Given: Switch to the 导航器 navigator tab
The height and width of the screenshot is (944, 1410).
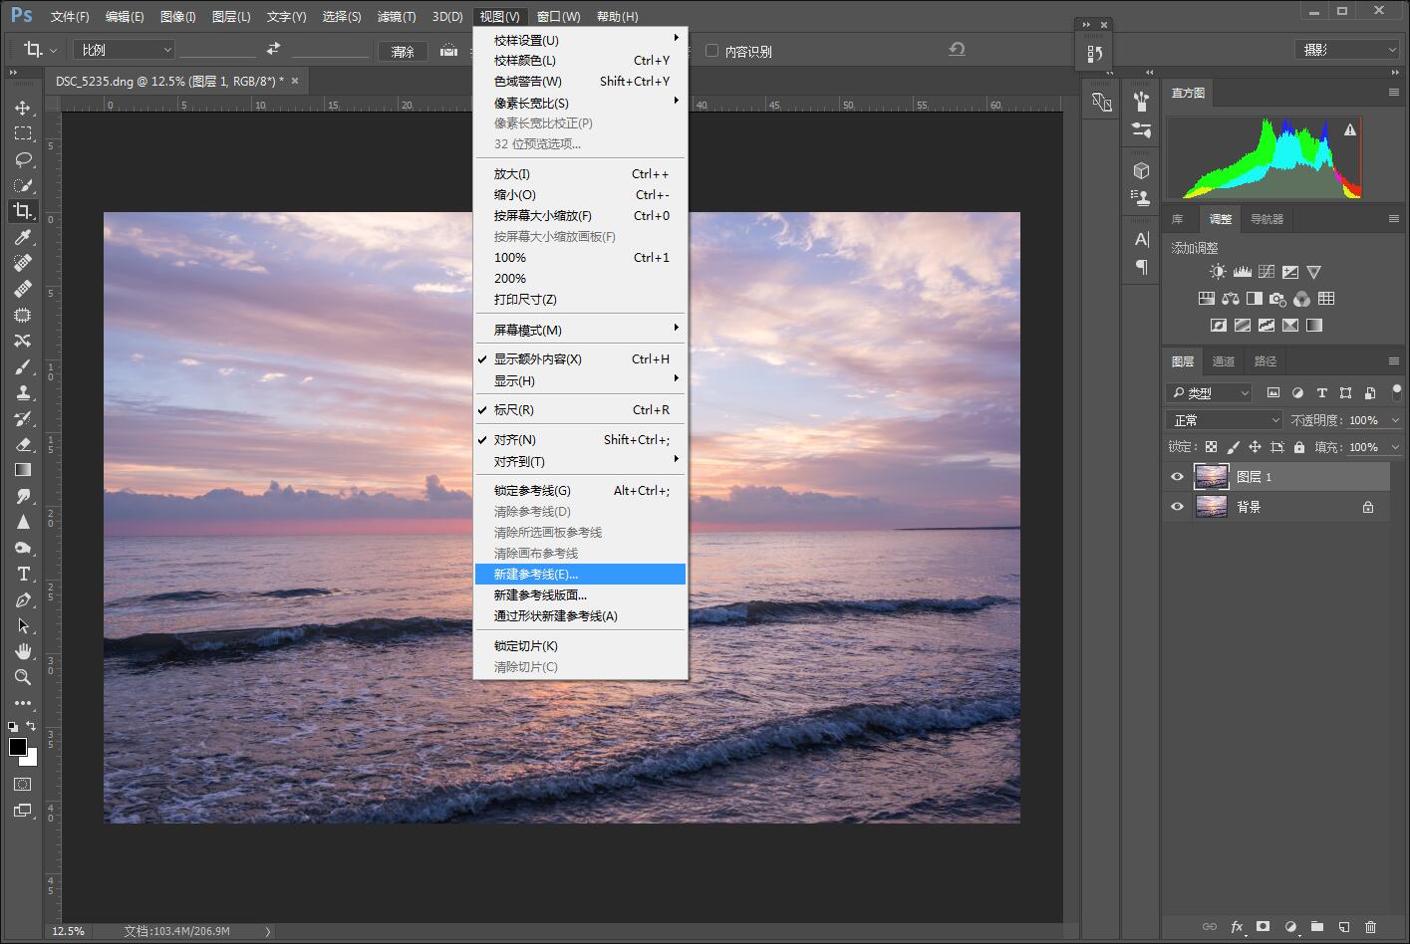Looking at the screenshot, I should [1267, 219].
